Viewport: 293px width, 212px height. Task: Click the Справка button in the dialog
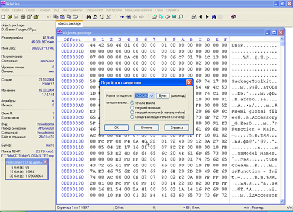(x=177, y=128)
